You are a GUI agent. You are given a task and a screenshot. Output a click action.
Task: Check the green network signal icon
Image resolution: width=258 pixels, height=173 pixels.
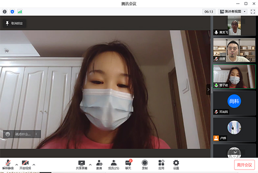pos(20,12)
